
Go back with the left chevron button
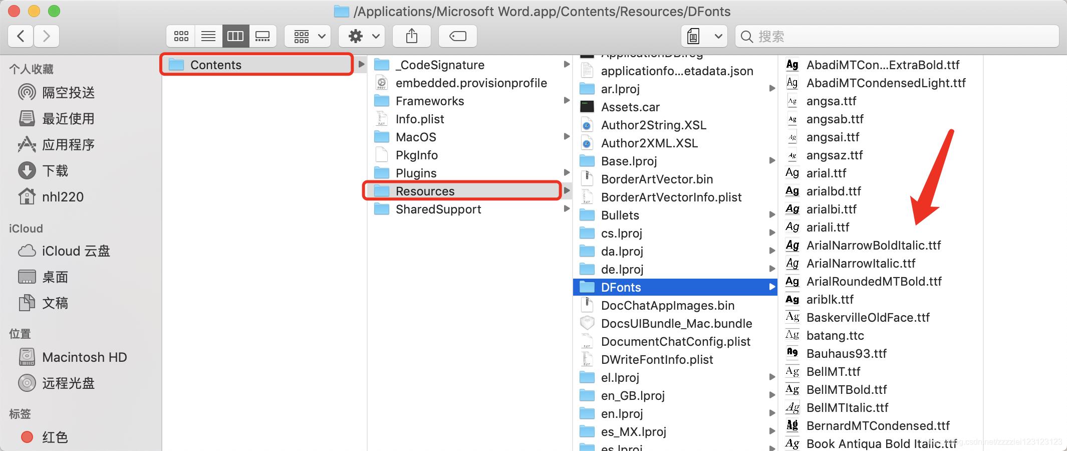coord(21,36)
